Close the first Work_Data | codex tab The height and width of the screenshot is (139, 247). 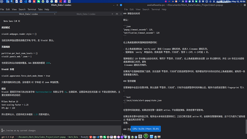(x=55, y=14)
